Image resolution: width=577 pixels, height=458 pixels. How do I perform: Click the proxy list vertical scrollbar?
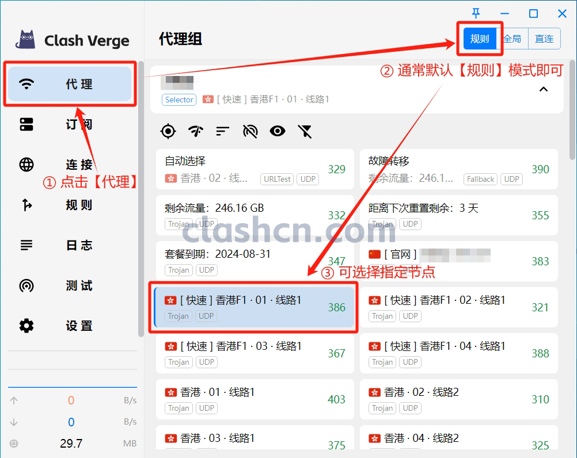(x=572, y=110)
